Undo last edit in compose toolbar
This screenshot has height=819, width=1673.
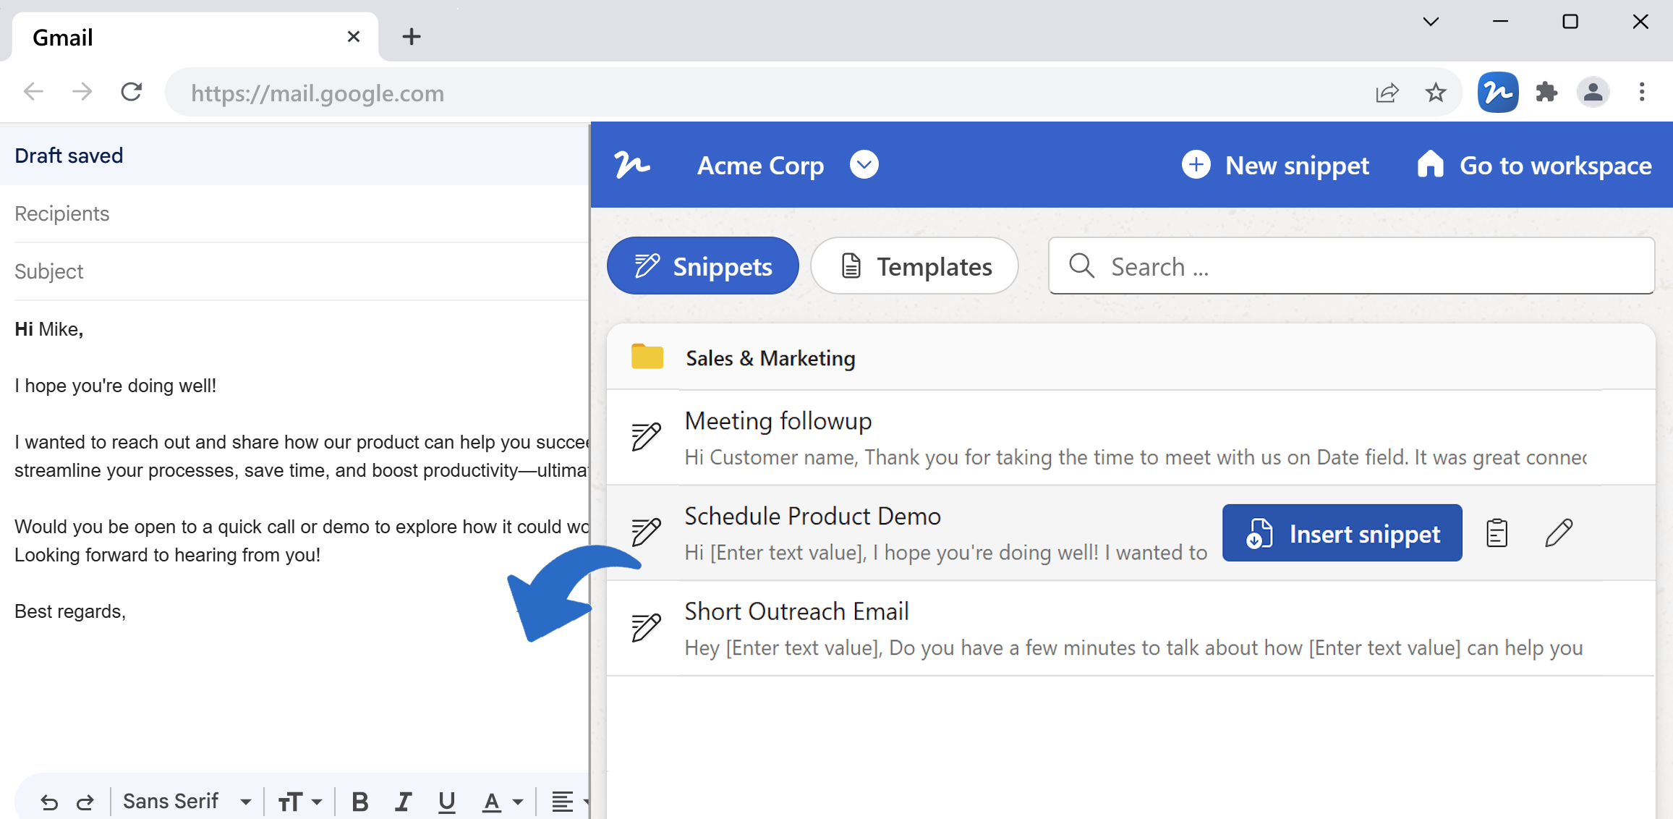[48, 802]
